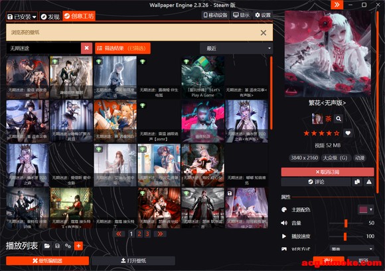Expand the 主题配色 color dropdown arrow

coord(371,210)
